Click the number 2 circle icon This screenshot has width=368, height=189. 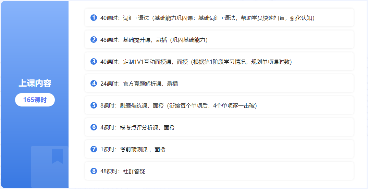[x=94, y=40]
